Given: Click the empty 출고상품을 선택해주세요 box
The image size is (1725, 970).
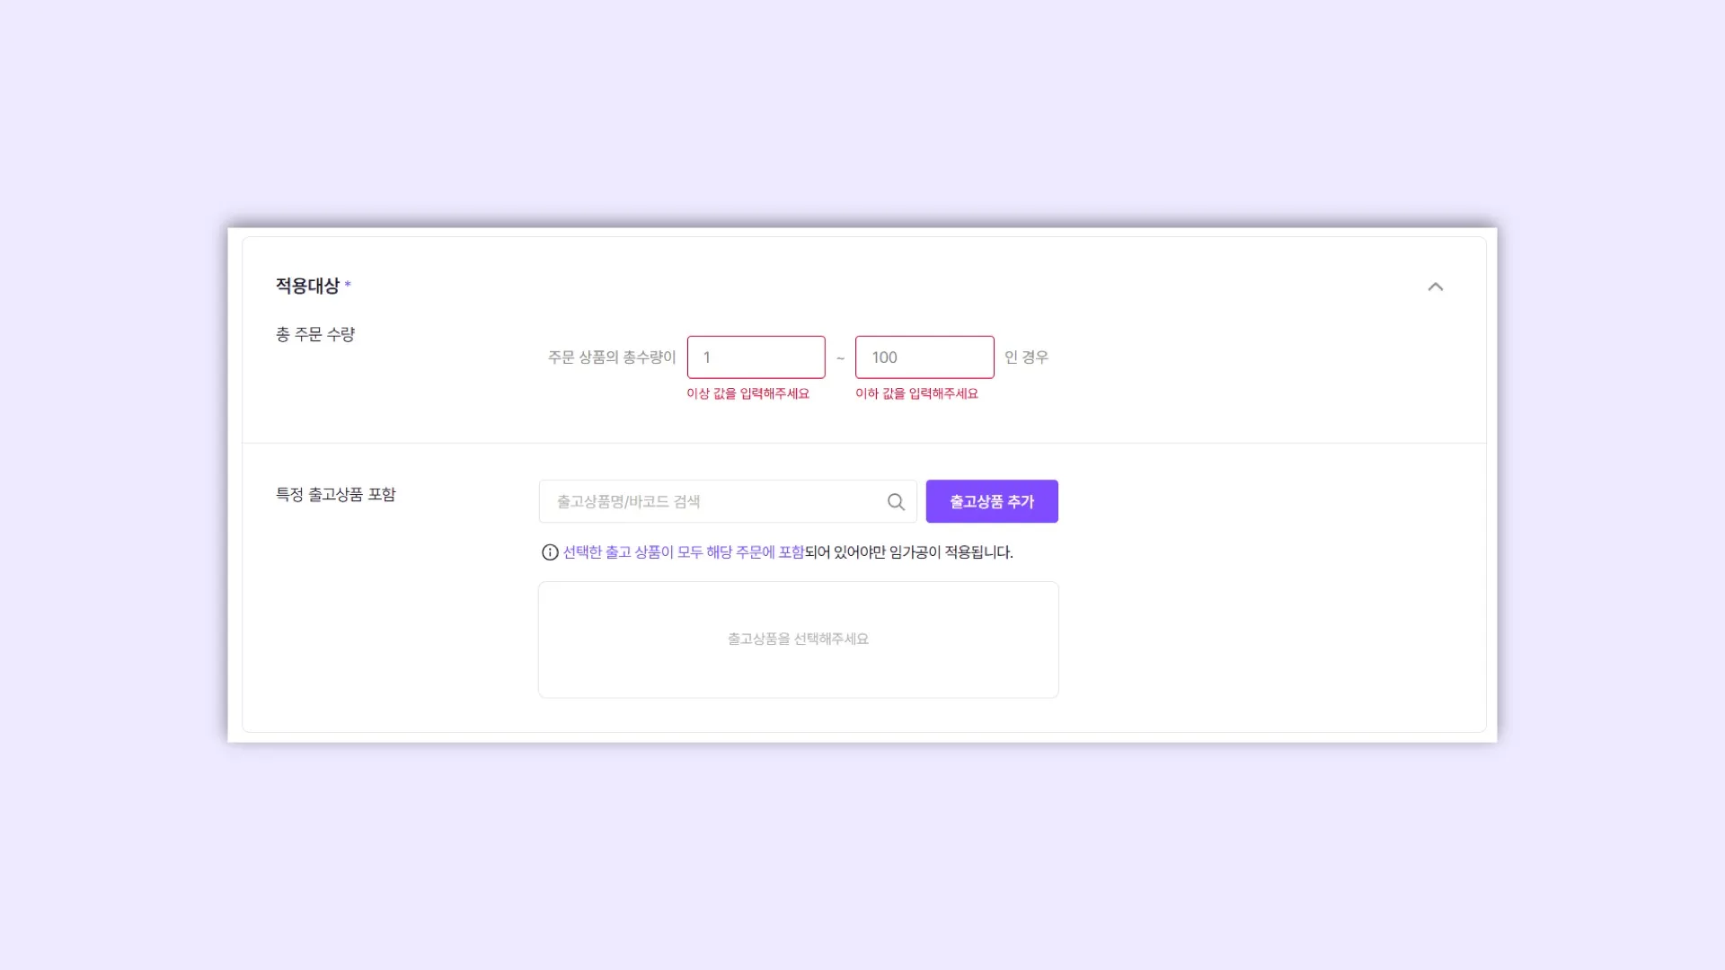Looking at the screenshot, I should pyautogui.click(x=798, y=639).
